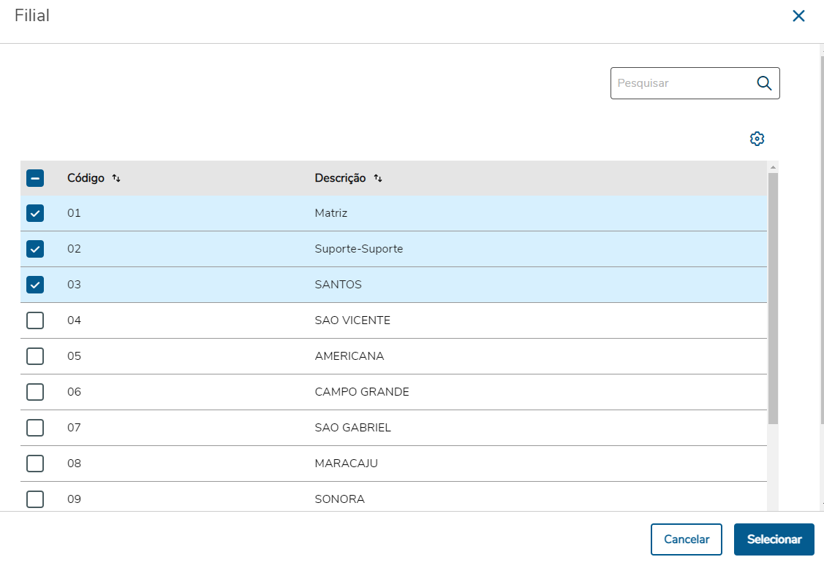Screen dimensions: 824x565
Task: Uncheck the 01 Matriz checkbox
Action: pos(35,213)
